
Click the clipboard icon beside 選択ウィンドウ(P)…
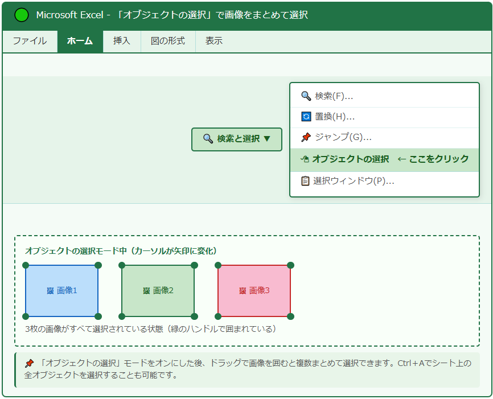pyautogui.click(x=305, y=181)
